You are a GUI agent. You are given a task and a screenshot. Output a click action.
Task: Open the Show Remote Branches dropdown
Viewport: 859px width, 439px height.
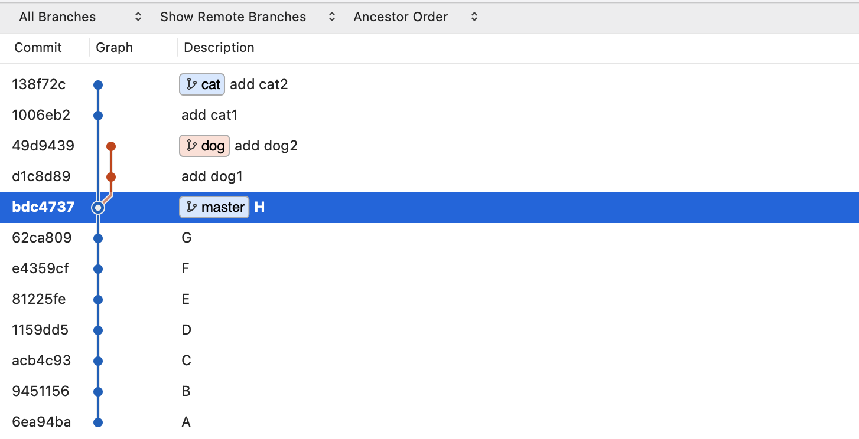coord(248,17)
